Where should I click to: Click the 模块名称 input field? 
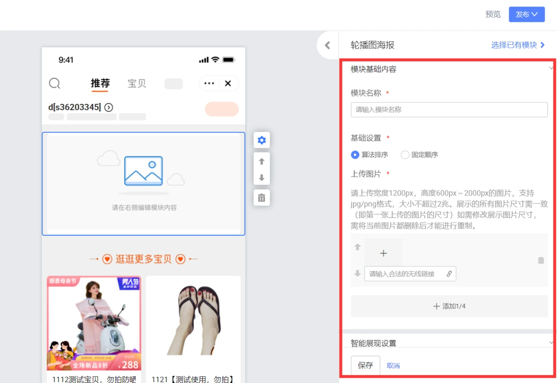pos(448,110)
